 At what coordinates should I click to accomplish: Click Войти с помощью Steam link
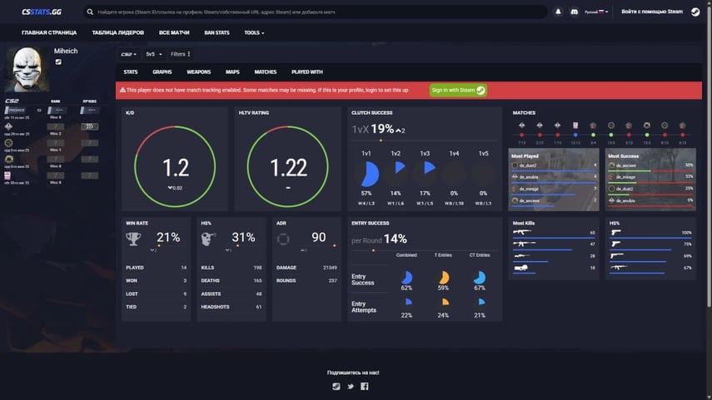tap(652, 12)
